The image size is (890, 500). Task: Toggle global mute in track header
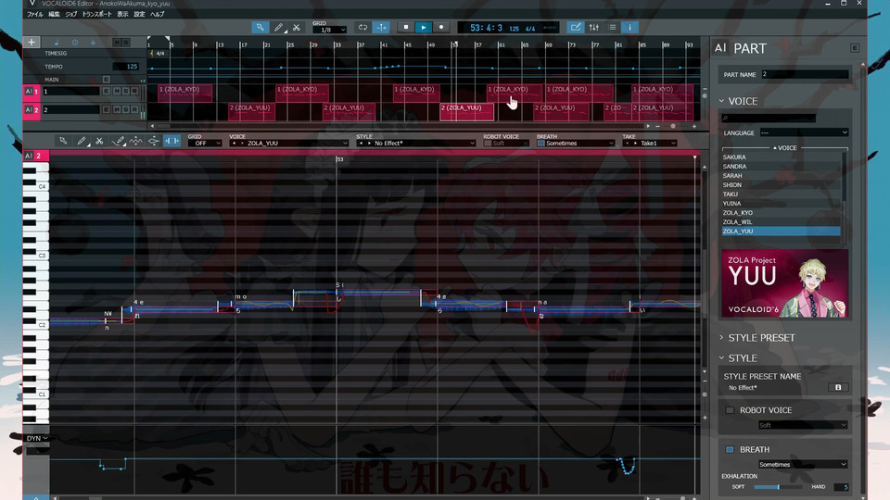117,43
